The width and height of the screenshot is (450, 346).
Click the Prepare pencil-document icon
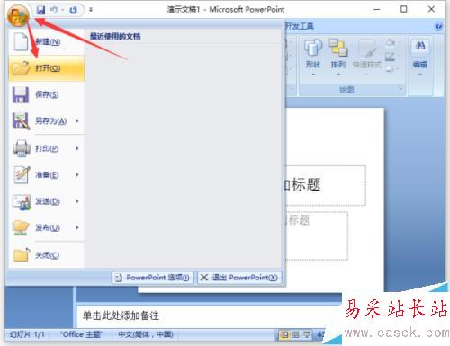(22, 174)
